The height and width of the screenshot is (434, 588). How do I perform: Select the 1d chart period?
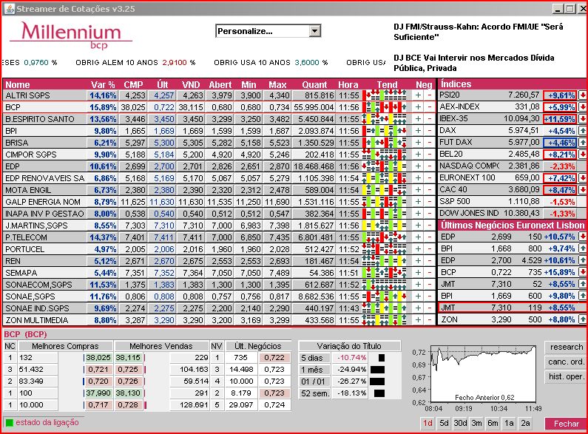click(x=428, y=423)
